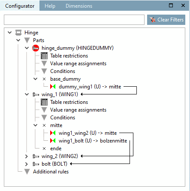
Task: Select the mitte connection point label
Action: [56, 125]
